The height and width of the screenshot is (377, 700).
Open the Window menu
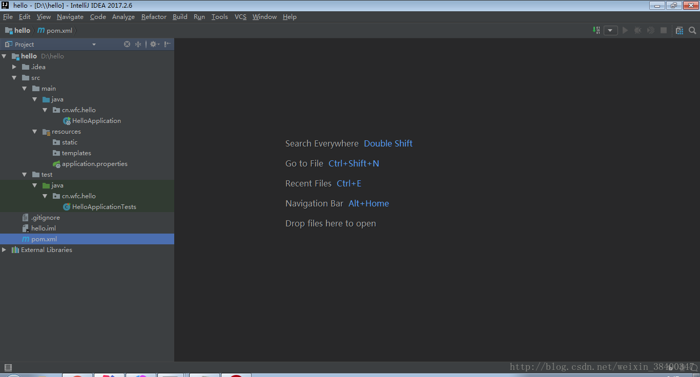(x=264, y=17)
